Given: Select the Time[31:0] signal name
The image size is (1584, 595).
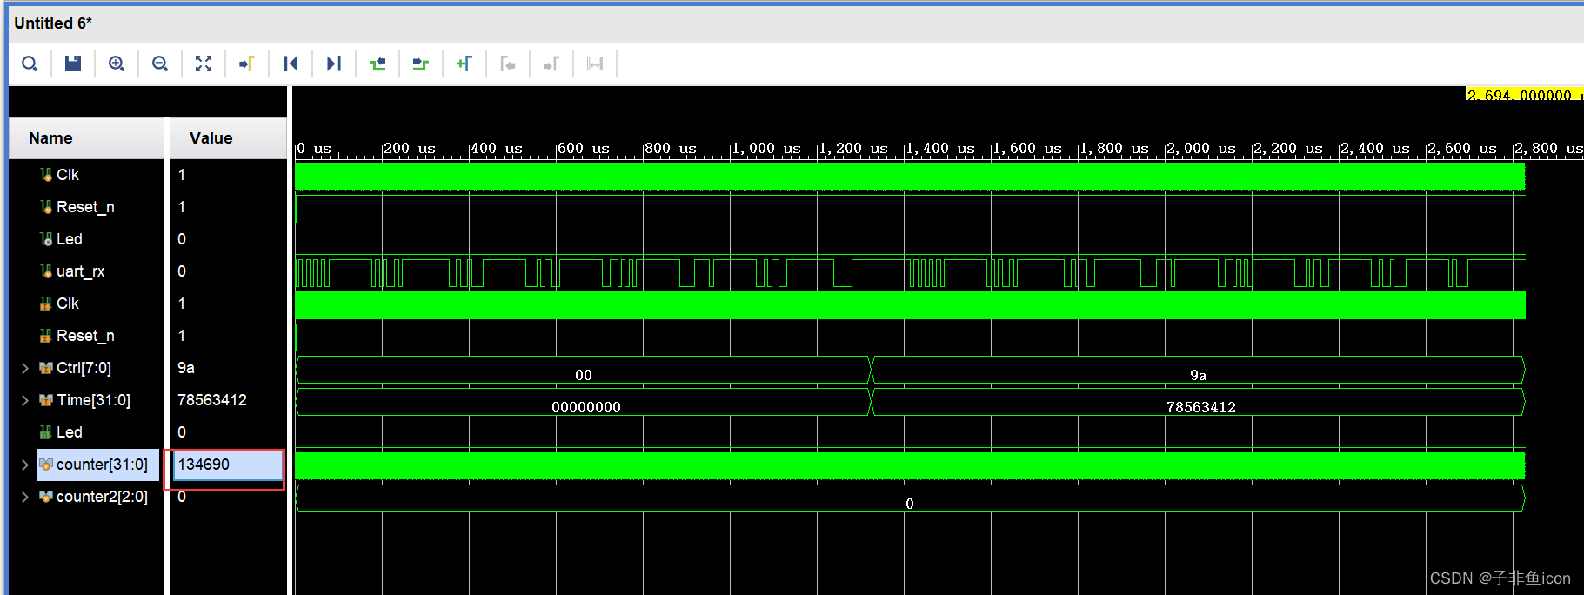Looking at the screenshot, I should click(93, 400).
